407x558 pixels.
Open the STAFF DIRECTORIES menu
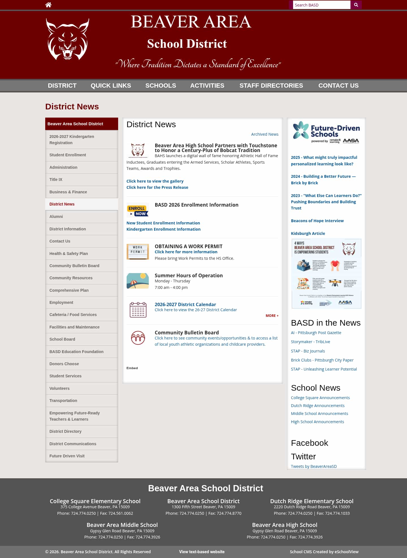(271, 86)
